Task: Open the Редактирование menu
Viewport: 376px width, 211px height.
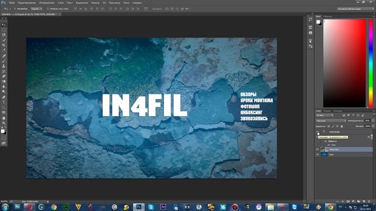Action: click(x=27, y=2)
